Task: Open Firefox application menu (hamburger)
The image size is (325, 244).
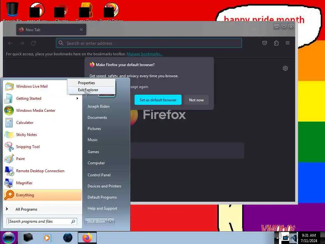Action: tap(288, 43)
